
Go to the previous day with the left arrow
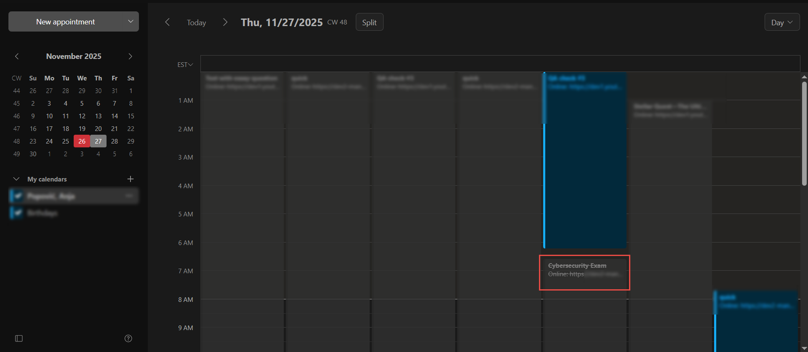tap(168, 22)
